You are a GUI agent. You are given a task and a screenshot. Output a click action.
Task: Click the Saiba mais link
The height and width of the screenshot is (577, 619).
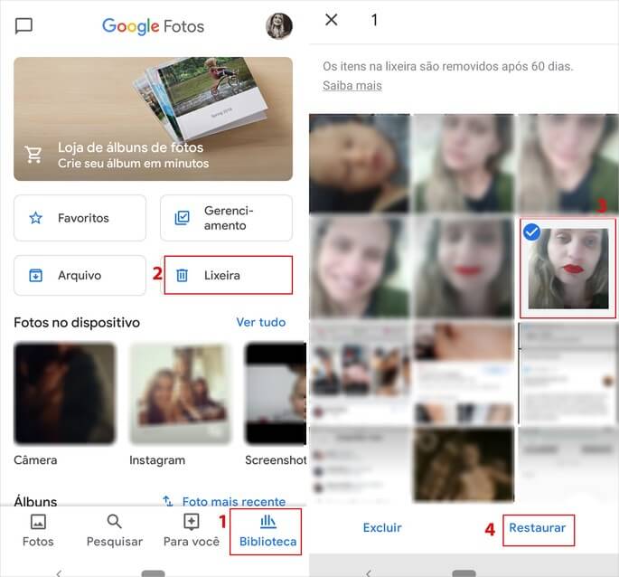[x=352, y=86]
